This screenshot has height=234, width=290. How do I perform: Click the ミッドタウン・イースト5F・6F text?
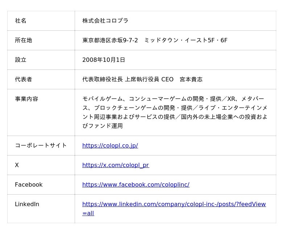coord(186,40)
